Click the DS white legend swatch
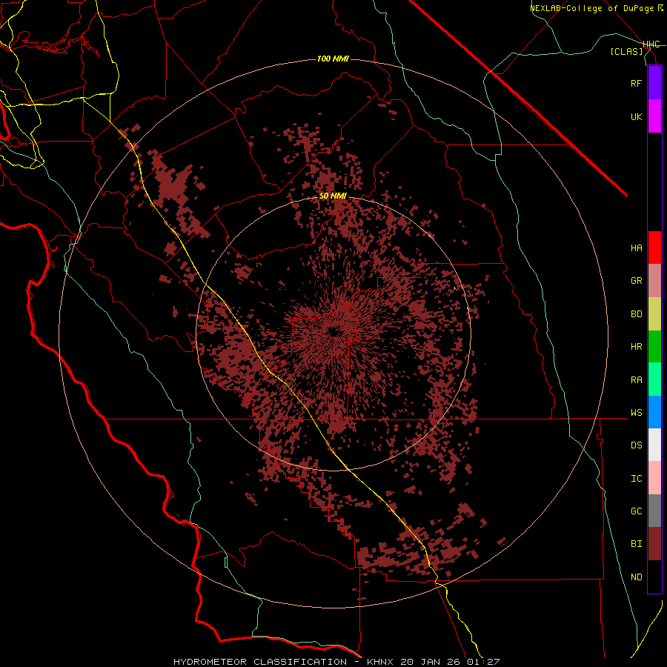The image size is (667, 667). coord(654,445)
